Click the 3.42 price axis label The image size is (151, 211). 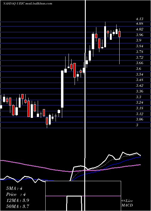tap(140, 85)
